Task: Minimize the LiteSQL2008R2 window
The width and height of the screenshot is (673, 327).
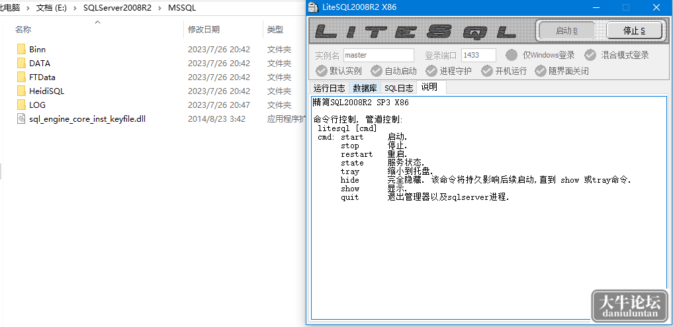Action: click(x=596, y=7)
